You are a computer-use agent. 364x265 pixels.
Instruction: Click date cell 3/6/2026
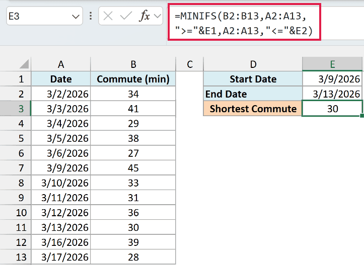coord(61,153)
